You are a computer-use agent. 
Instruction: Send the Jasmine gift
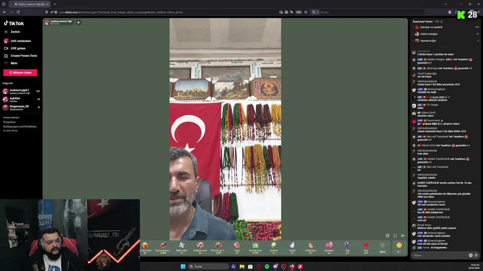[x=274, y=247]
